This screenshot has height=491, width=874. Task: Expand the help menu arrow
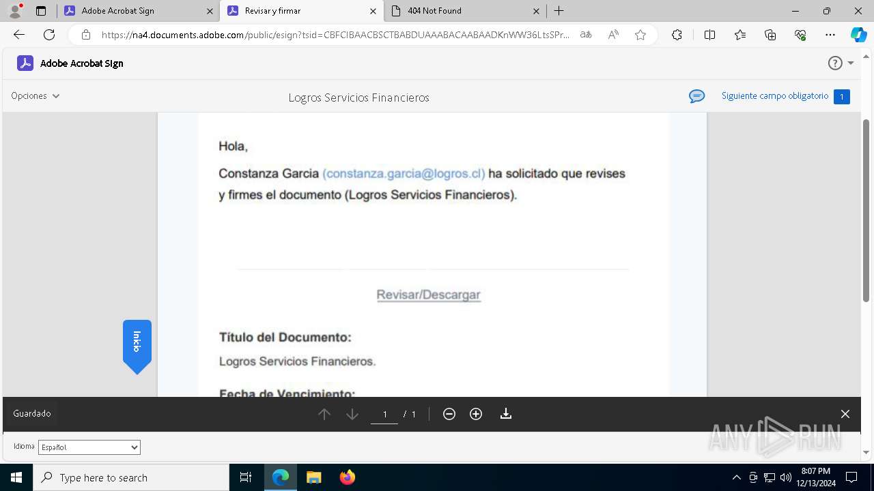pos(851,63)
